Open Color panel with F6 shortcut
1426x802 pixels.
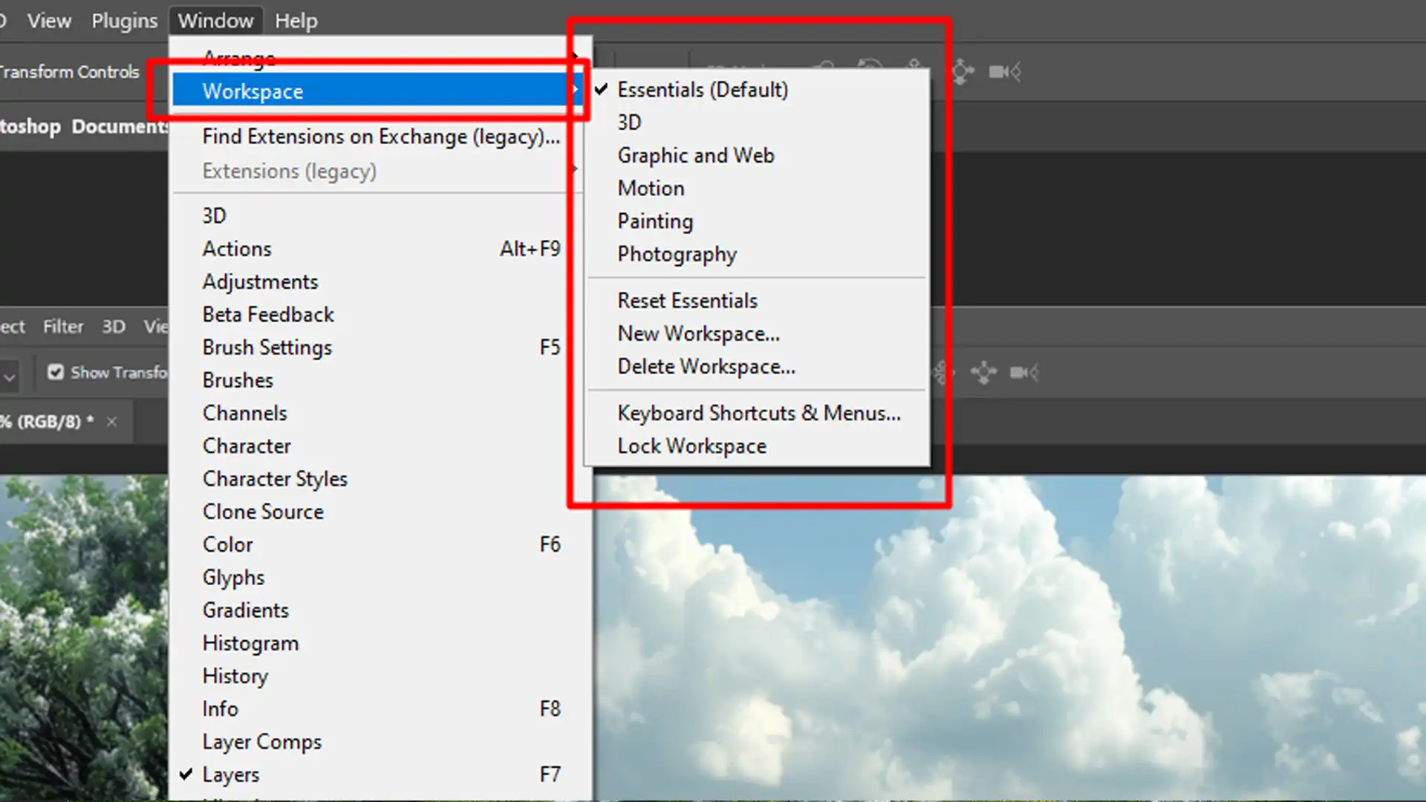click(227, 544)
